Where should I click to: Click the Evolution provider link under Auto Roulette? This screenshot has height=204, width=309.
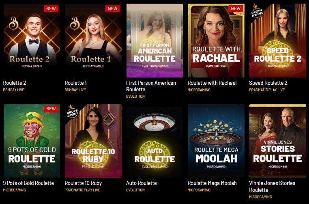(x=135, y=190)
